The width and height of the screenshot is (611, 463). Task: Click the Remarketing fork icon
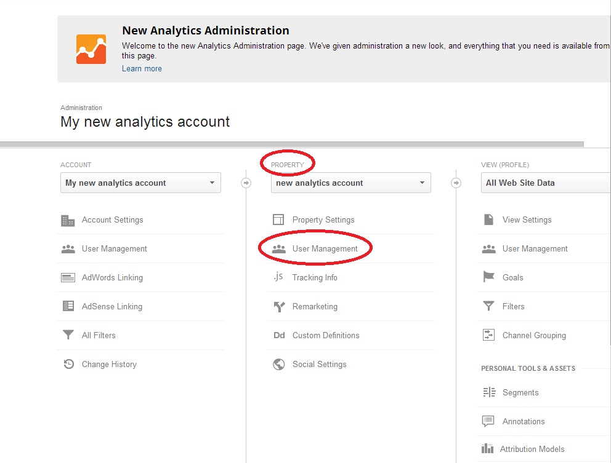pos(278,306)
